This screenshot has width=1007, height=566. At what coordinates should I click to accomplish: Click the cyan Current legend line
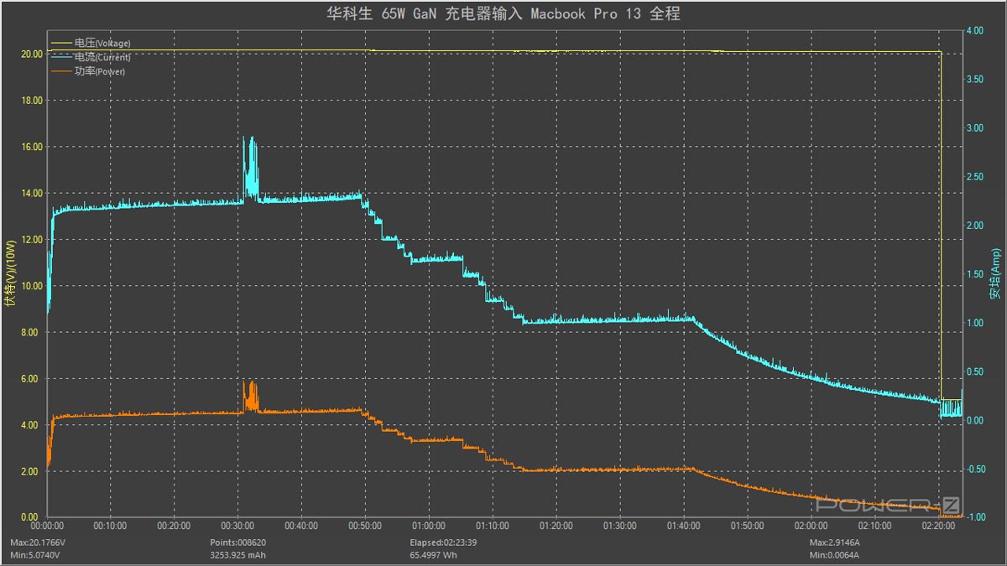[x=62, y=57]
